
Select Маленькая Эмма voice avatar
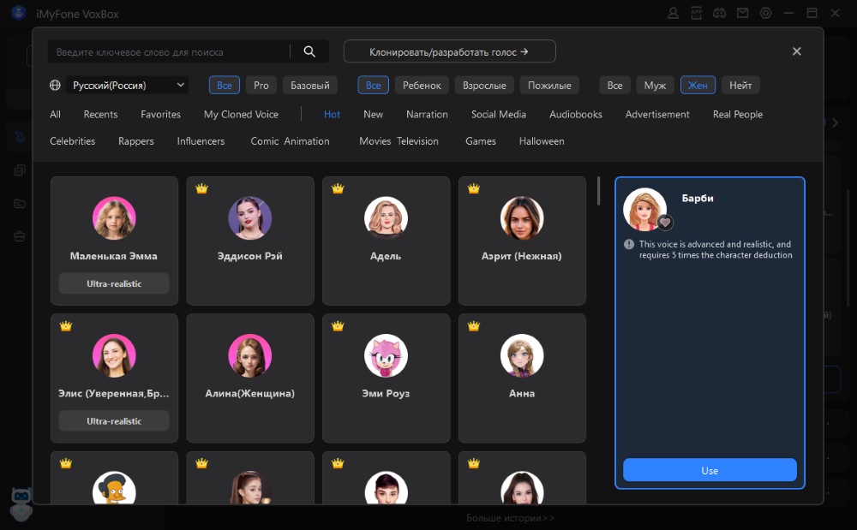pos(114,218)
